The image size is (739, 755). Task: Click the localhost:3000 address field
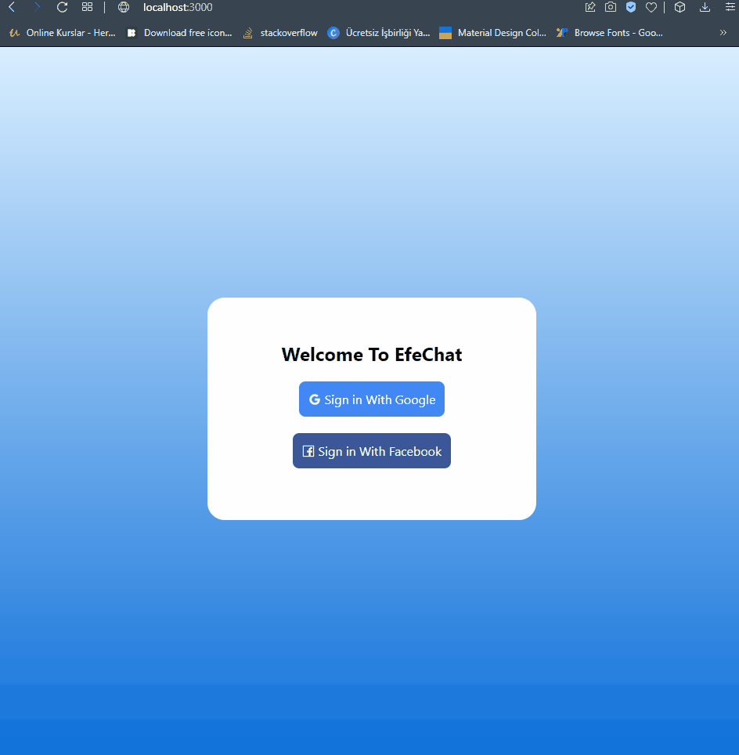click(178, 7)
